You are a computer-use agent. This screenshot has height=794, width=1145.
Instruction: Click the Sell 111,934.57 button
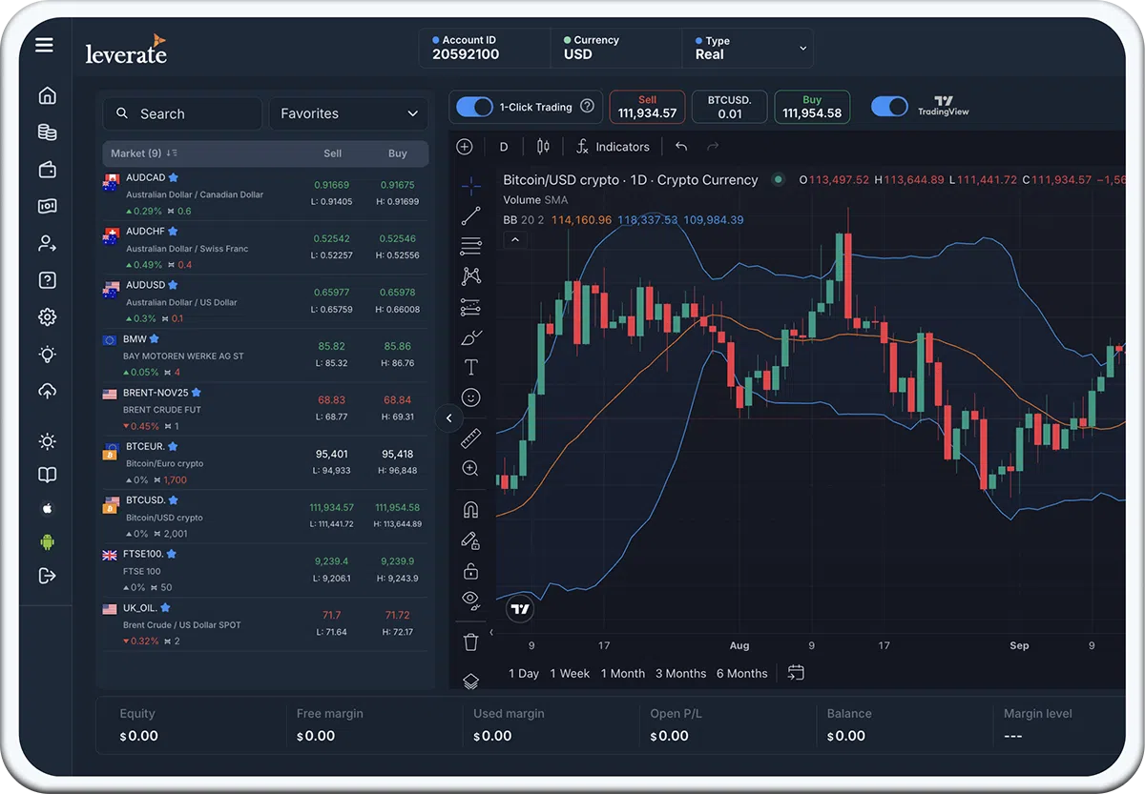tap(647, 107)
